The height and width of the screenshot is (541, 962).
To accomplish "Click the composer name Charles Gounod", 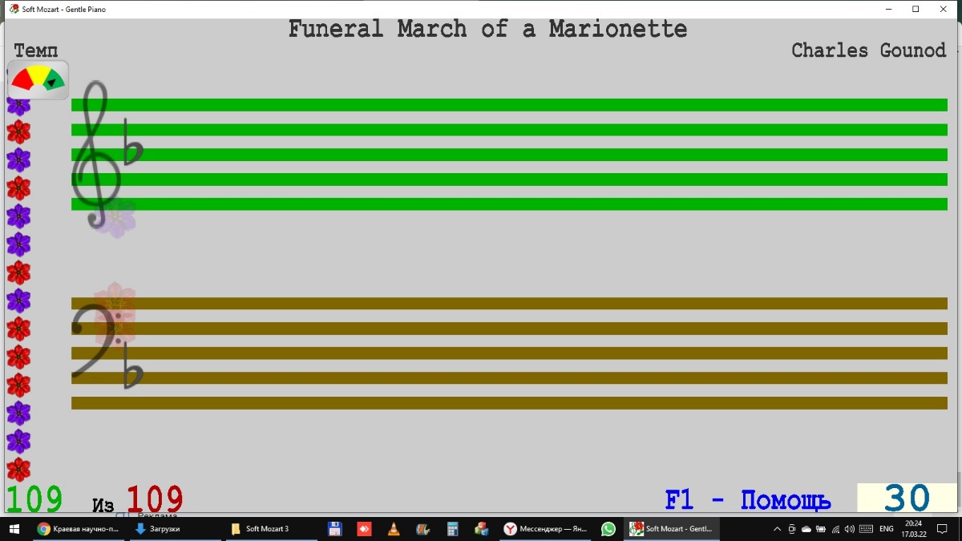I will click(x=869, y=50).
